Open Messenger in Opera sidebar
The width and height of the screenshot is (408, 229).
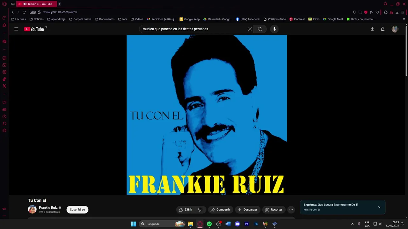pyautogui.click(x=4, y=58)
